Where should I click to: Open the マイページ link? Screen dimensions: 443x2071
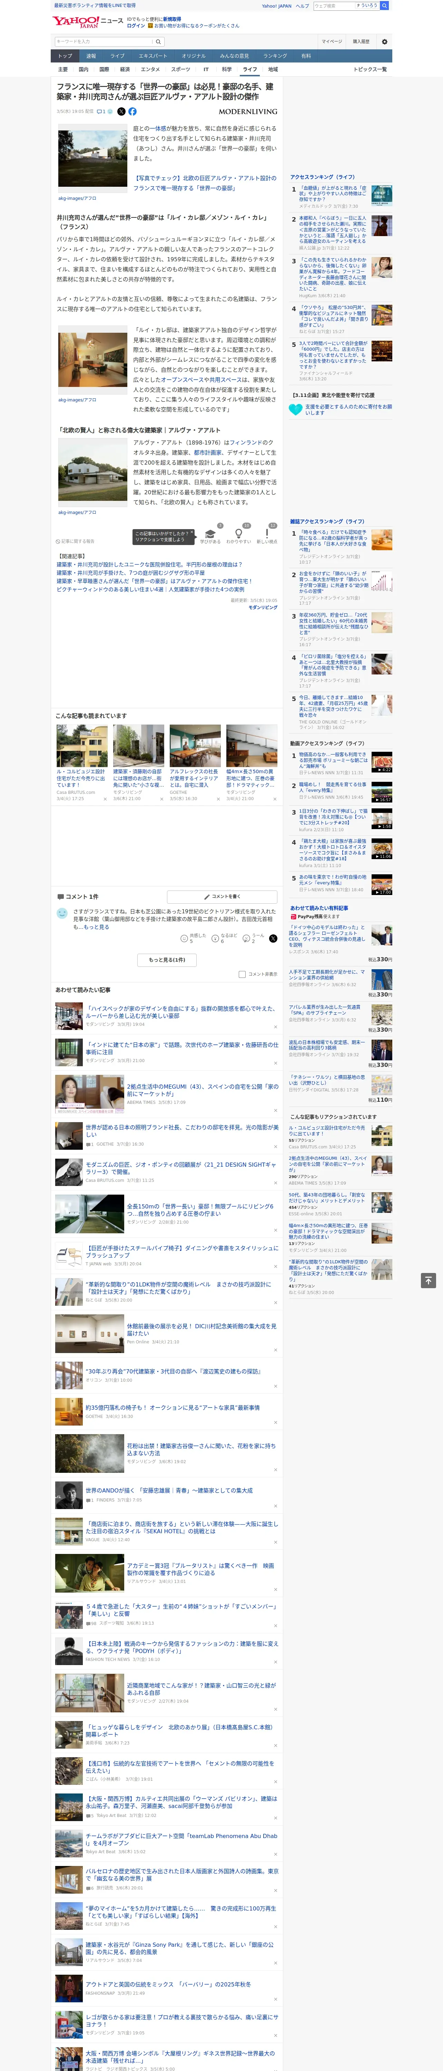332,41
